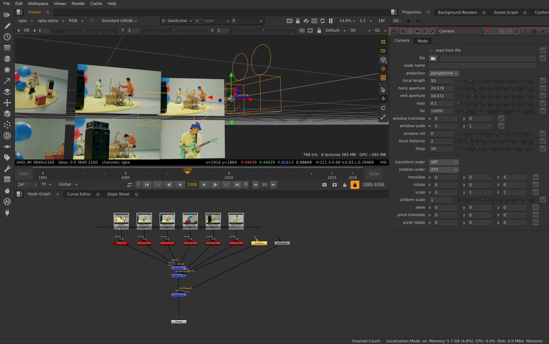Switch to the Curve Editor tab
Image resolution: width=549 pixels, height=344 pixels.
click(79, 194)
